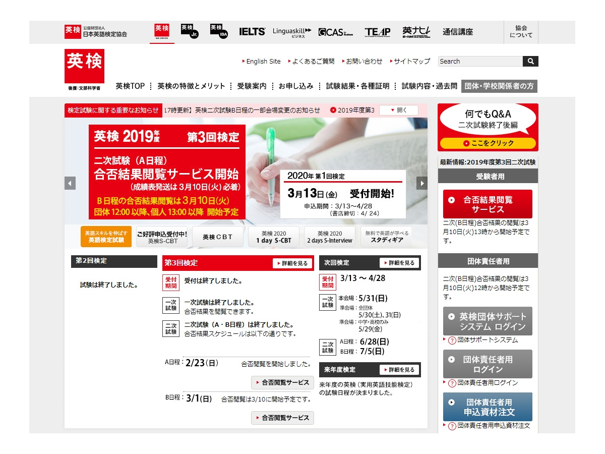Open the 英検2020 2 days S-Interview button

pos(330,237)
